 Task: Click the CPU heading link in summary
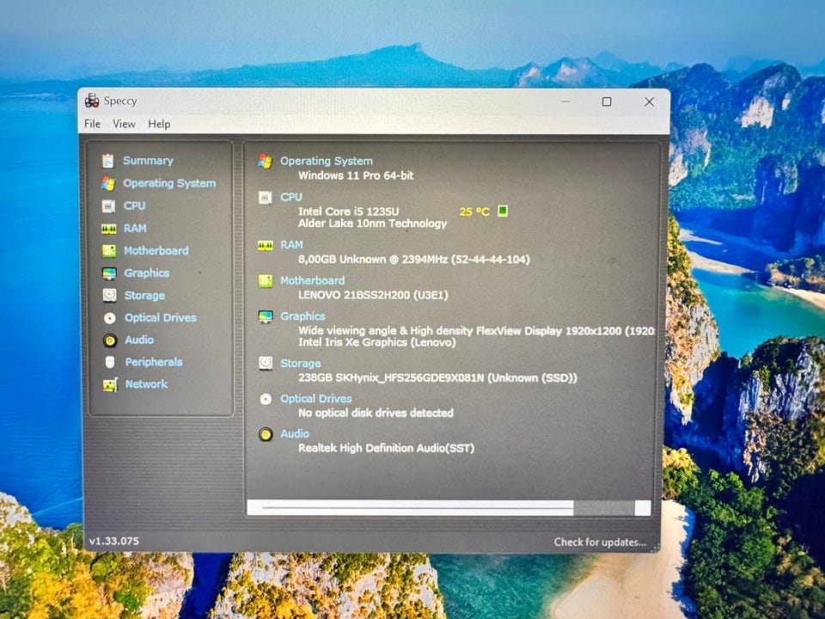[291, 197]
